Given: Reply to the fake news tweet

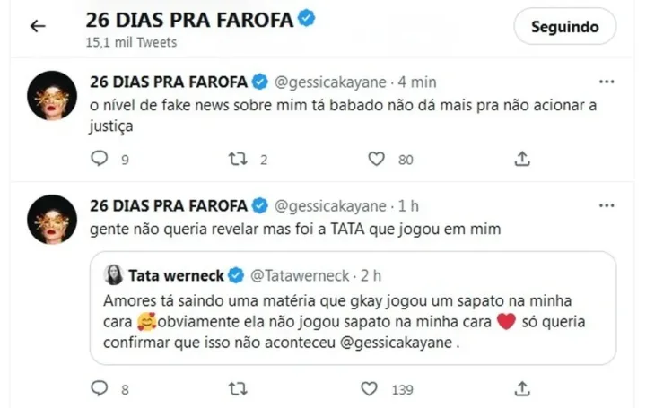Looking at the screenshot, I should [x=100, y=160].
